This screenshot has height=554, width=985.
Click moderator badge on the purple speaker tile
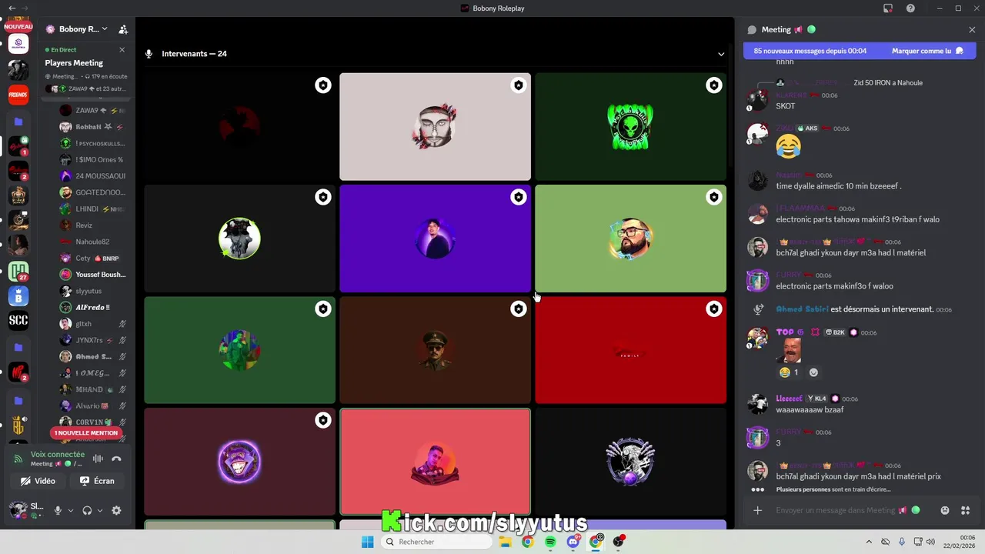519,197
